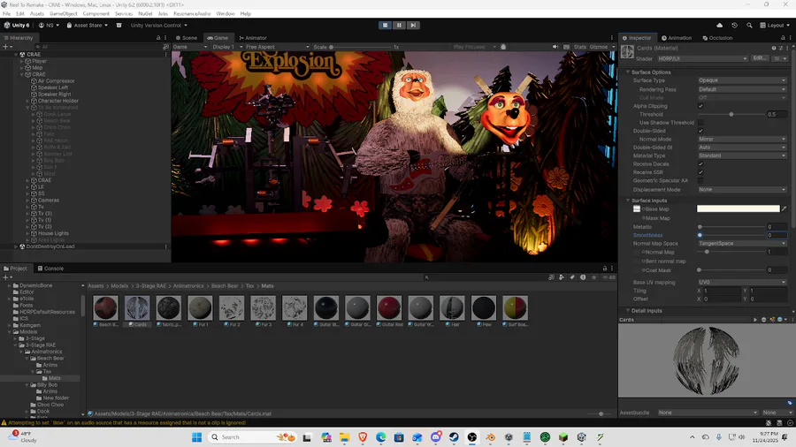Viewport: 796px width, 447px height.
Task: Toggle the Geometric Specular AA checkbox
Action: (700, 181)
